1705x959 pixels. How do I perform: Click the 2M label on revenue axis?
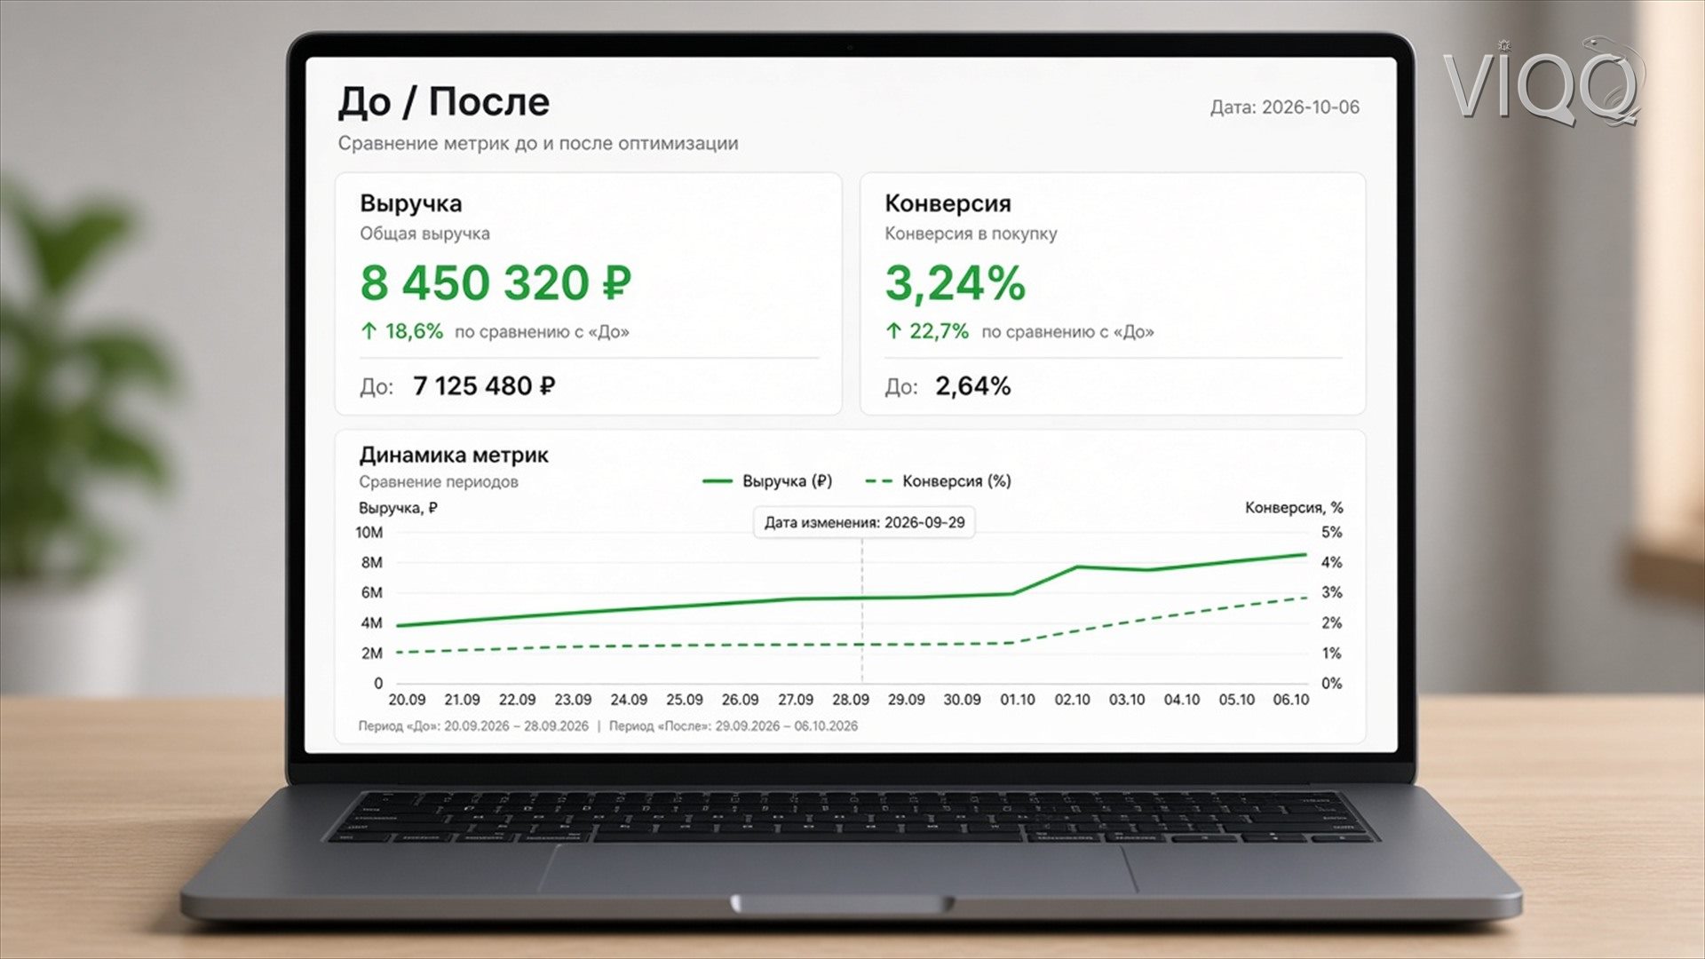point(372,654)
